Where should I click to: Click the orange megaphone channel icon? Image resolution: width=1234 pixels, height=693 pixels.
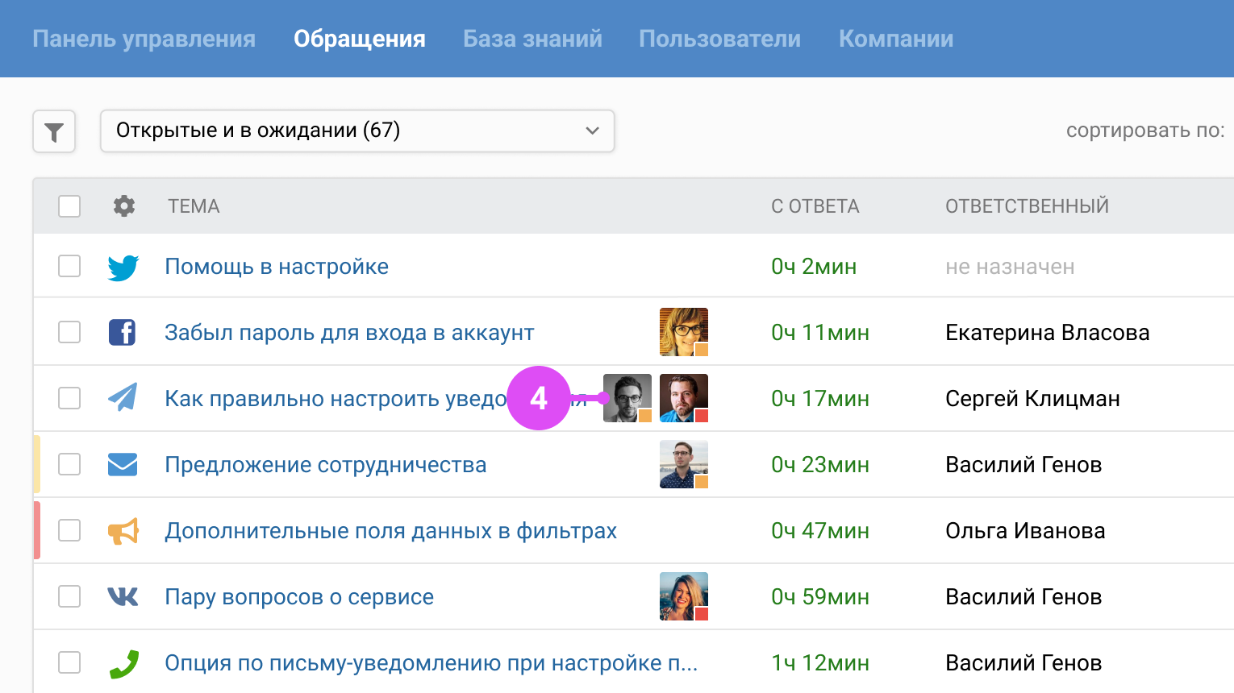(x=123, y=531)
